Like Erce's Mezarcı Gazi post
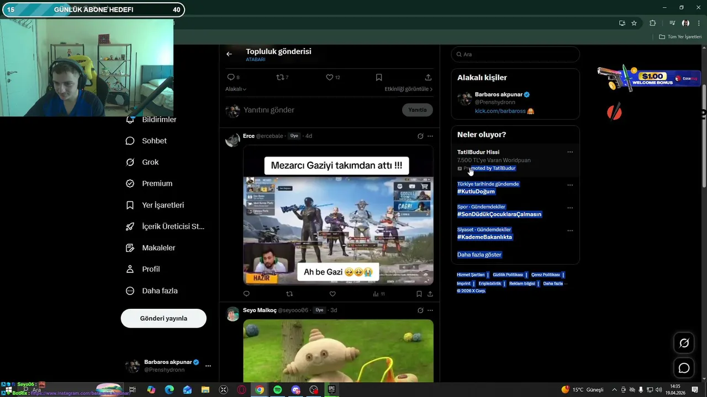707x397 pixels. (333, 294)
